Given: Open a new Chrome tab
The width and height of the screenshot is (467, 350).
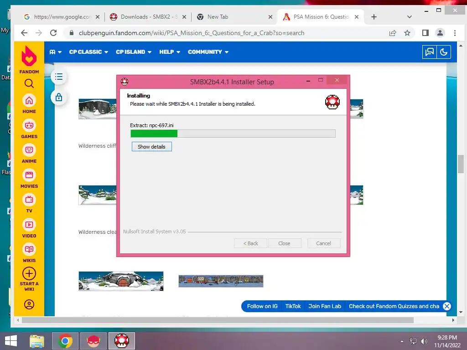Looking at the screenshot, I should 374,17.
